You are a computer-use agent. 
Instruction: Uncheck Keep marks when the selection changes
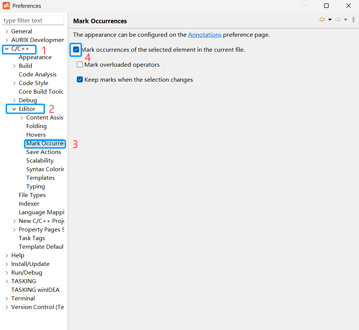pyautogui.click(x=80, y=79)
